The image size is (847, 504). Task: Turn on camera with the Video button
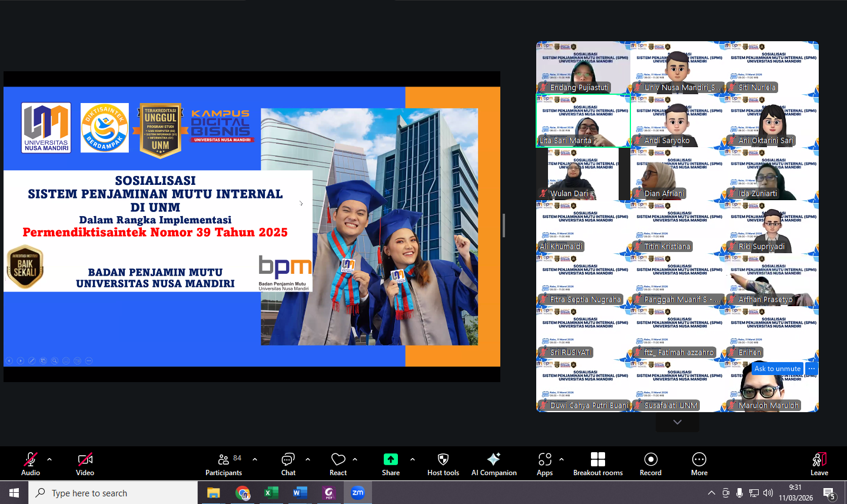tap(85, 459)
